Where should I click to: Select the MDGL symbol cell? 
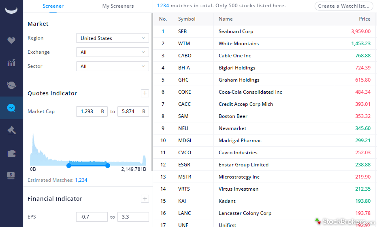185,141
